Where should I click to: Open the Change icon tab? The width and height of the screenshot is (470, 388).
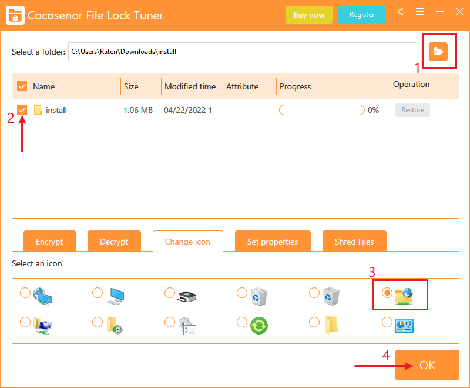[187, 241]
